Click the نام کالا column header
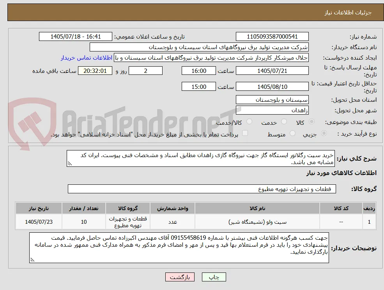 click(257, 209)
